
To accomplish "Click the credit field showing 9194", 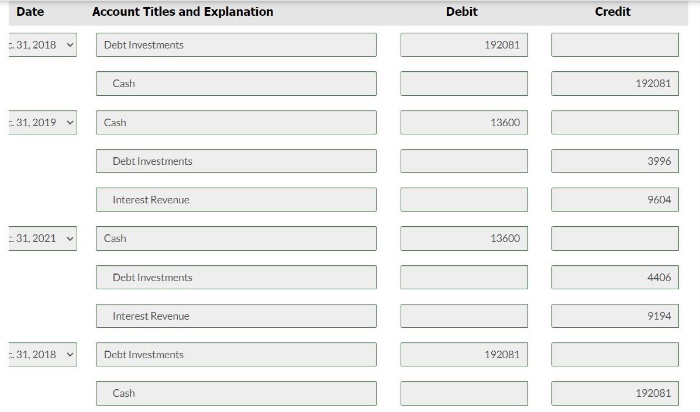I will pyautogui.click(x=615, y=316).
